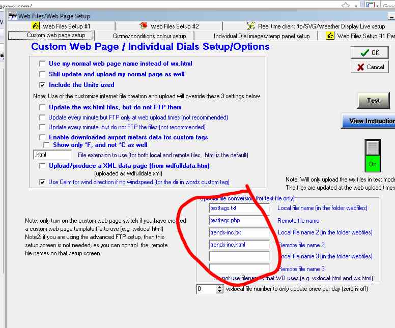Screen dimensions: 395x328
Task: Click the testtags.php remote file name field
Action: point(239,220)
